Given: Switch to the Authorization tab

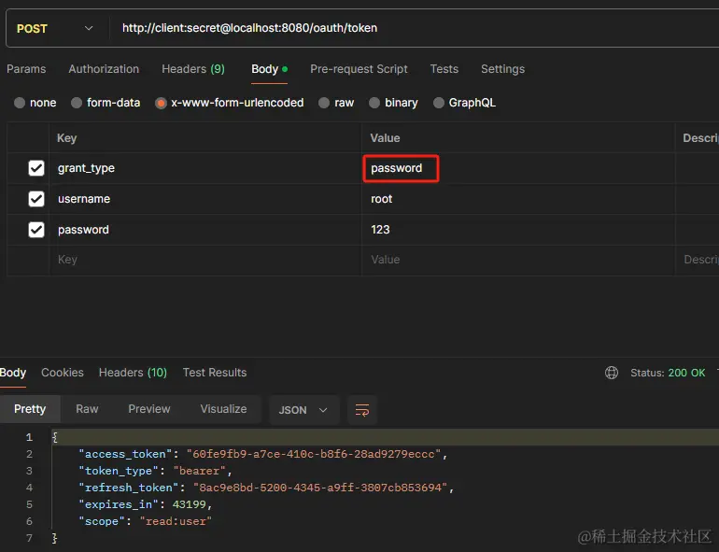Looking at the screenshot, I should [104, 69].
